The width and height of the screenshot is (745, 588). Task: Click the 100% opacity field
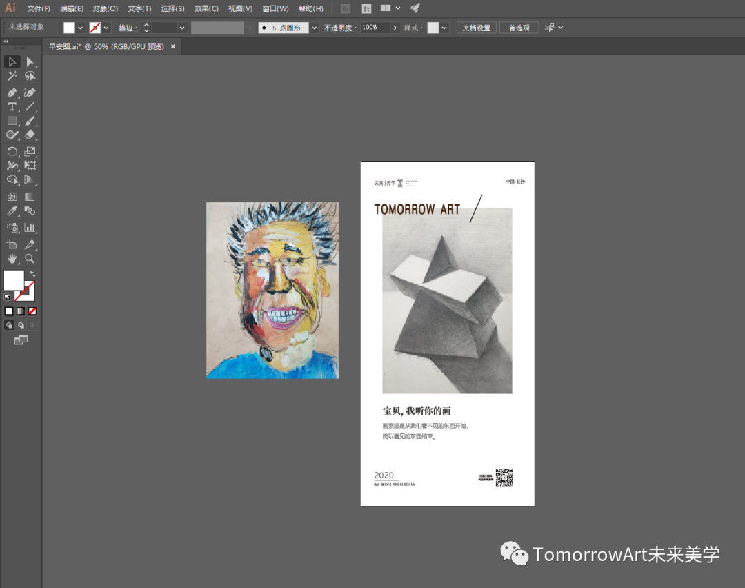tap(375, 28)
